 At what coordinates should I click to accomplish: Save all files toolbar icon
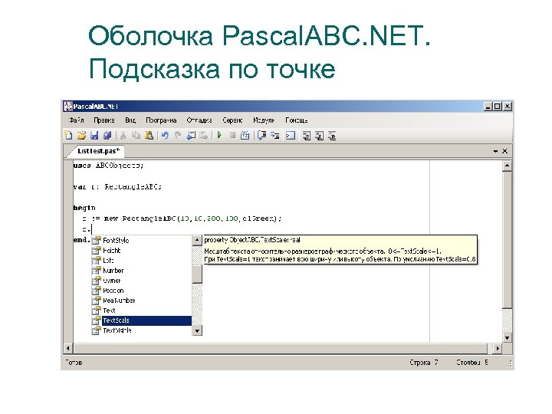coord(107,135)
